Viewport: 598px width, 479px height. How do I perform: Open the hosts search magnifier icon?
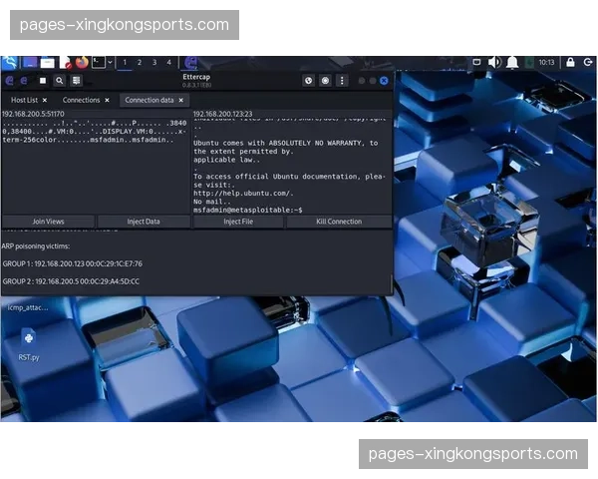[x=60, y=81]
